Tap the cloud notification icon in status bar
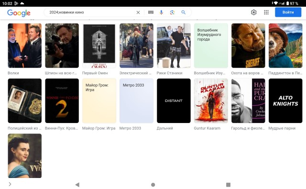Screen dimensions: 306x189 (x=22, y=3)
